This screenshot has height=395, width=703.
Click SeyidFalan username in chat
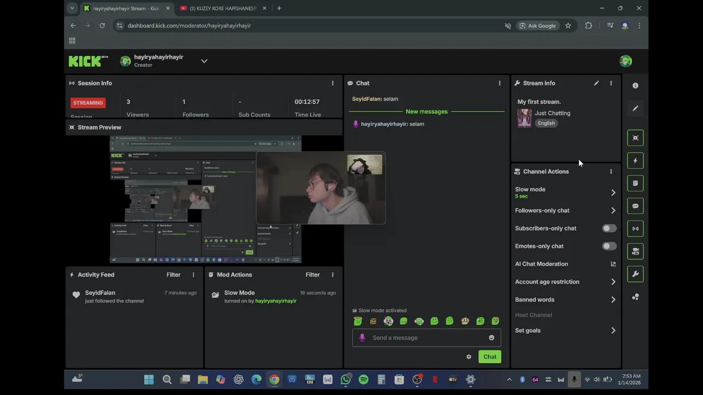366,99
